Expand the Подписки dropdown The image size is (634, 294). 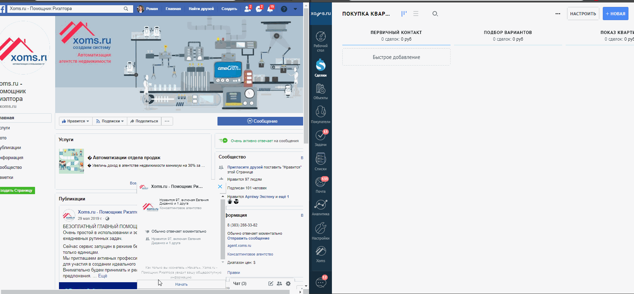[110, 121]
